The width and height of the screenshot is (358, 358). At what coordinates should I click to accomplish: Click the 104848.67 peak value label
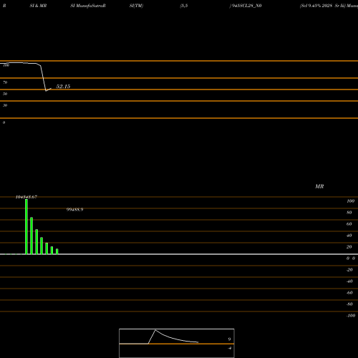(x=26, y=197)
